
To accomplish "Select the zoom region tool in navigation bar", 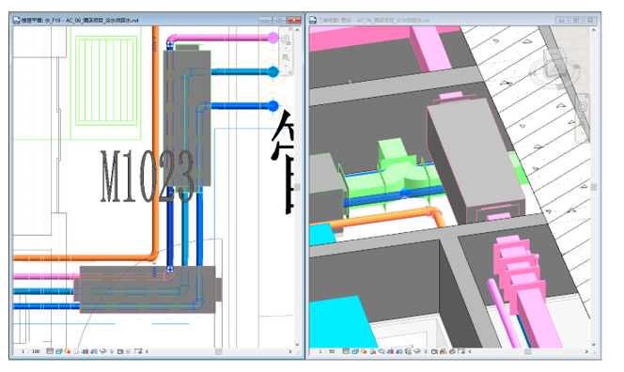I will click(x=286, y=58).
